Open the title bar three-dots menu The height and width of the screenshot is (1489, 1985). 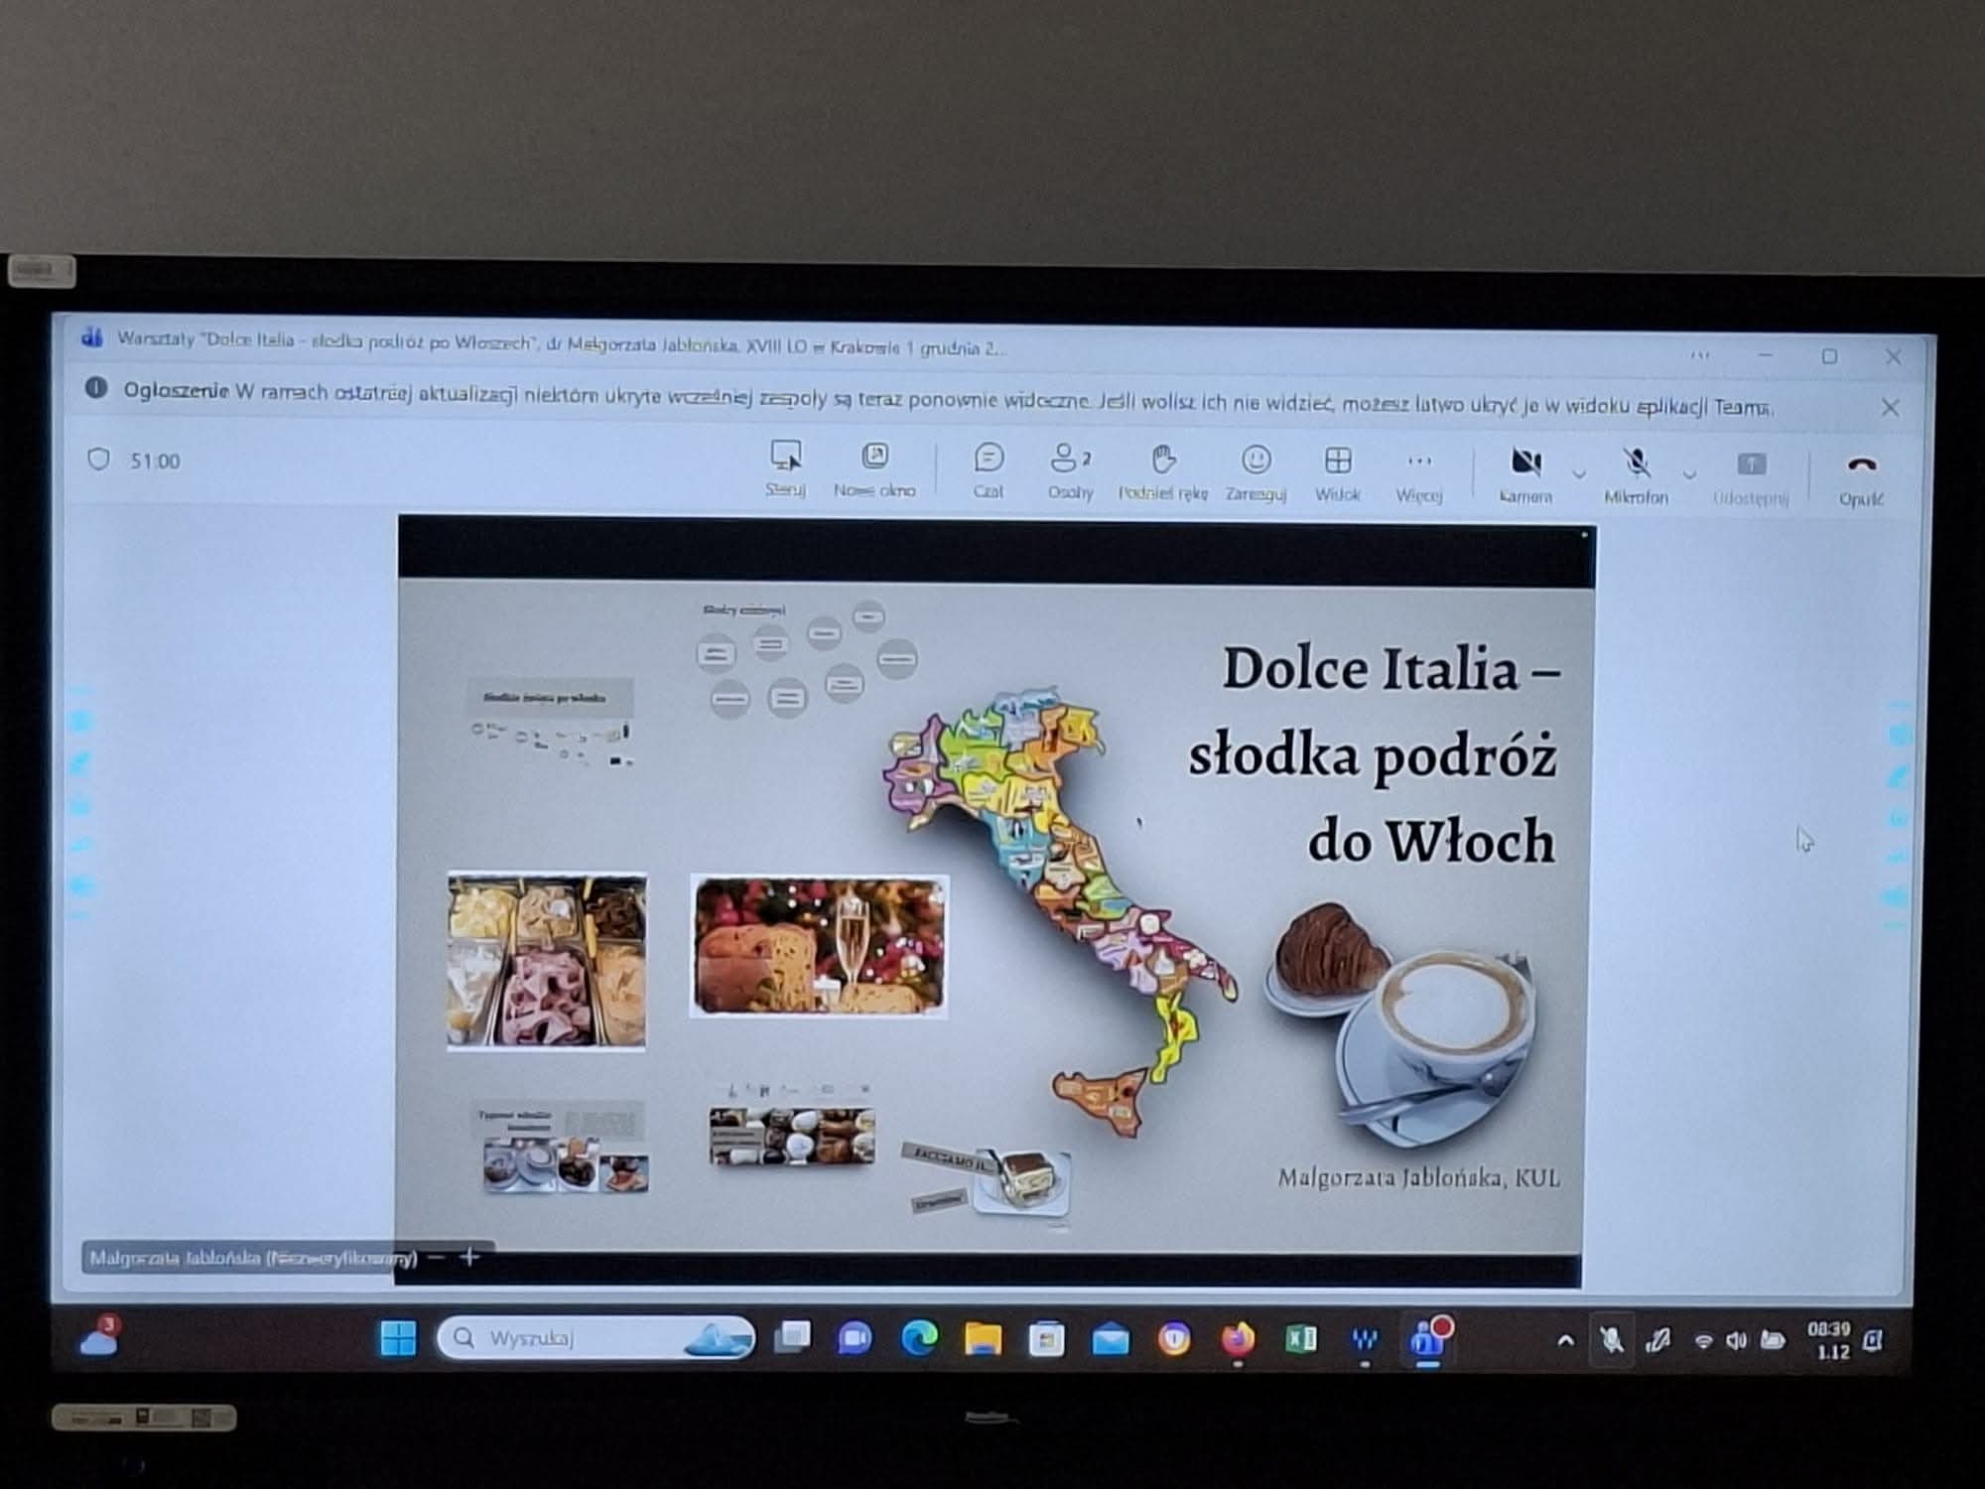click(1700, 354)
